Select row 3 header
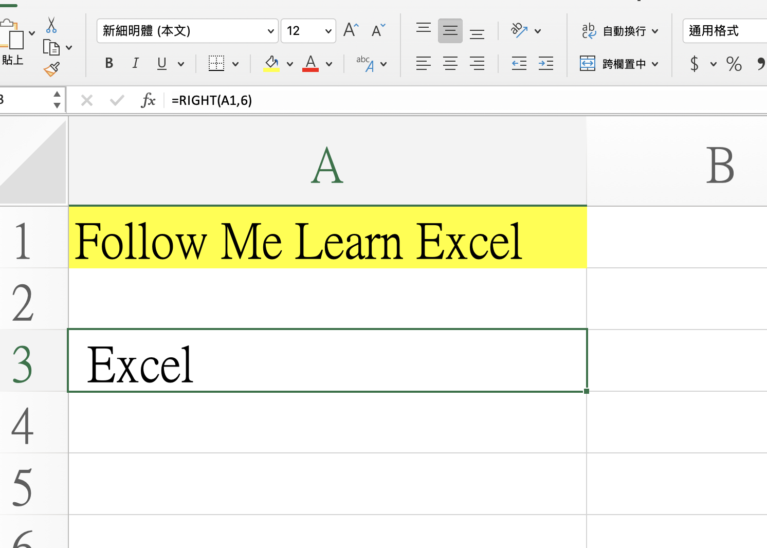 pos(34,361)
